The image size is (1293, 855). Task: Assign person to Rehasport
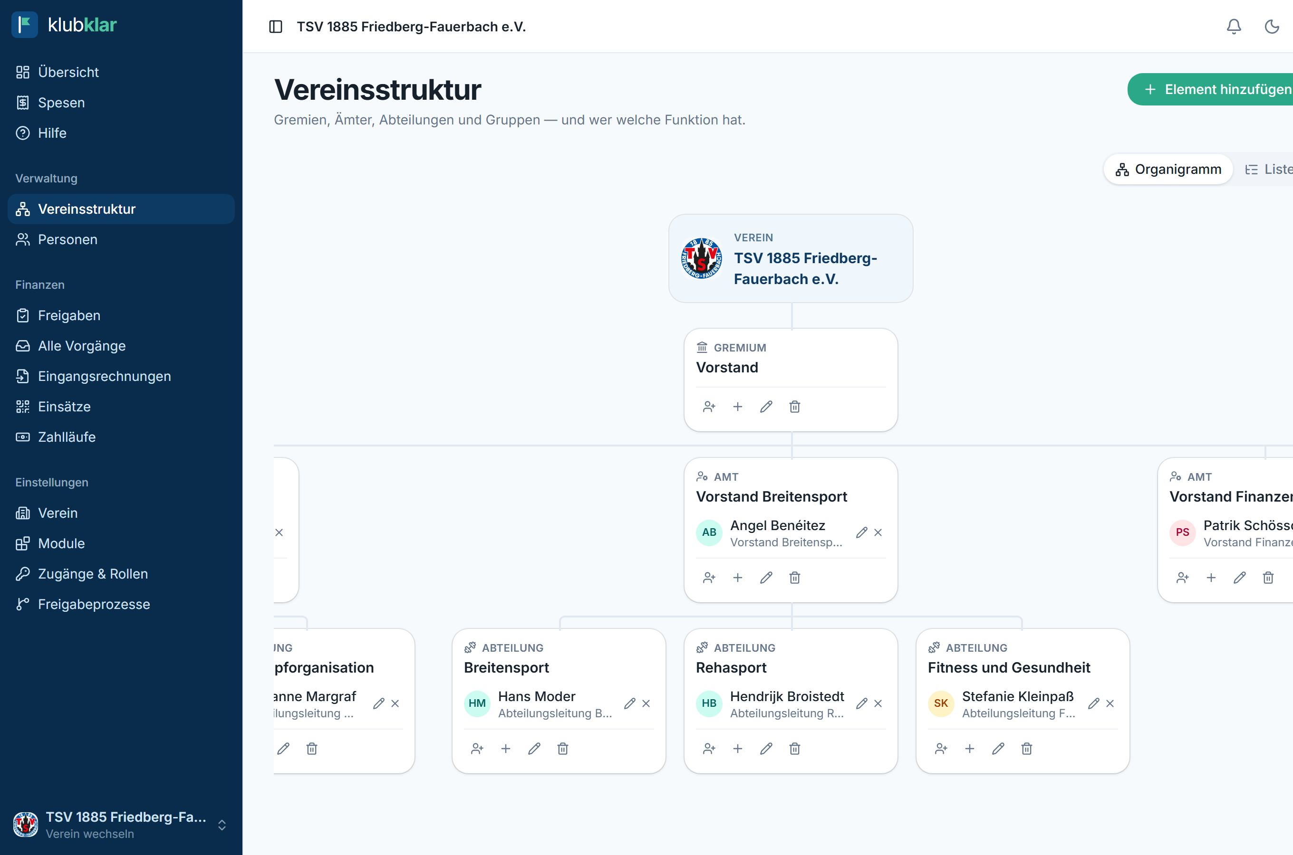click(x=709, y=749)
